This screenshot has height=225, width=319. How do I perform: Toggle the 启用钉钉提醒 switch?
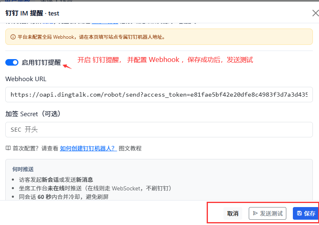[12, 62]
